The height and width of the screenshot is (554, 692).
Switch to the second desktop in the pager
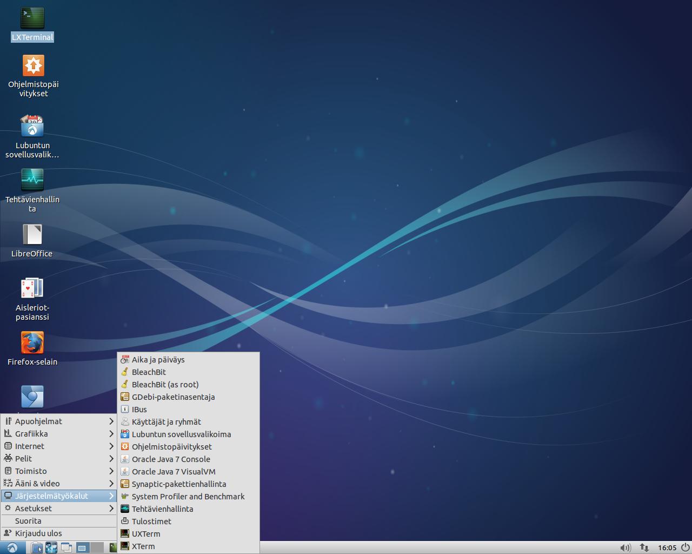pos(97,548)
